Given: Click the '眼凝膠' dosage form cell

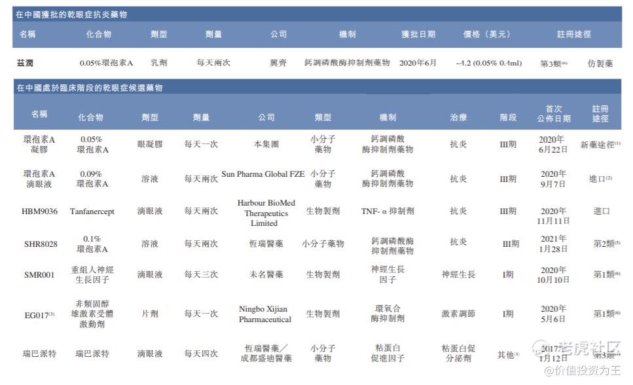Looking at the screenshot, I should 150,144.
